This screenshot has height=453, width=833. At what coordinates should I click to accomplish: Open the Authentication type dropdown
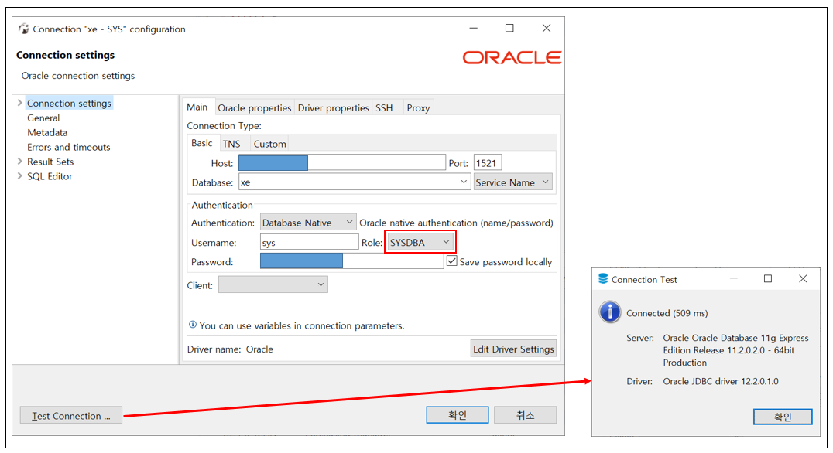pyautogui.click(x=307, y=223)
